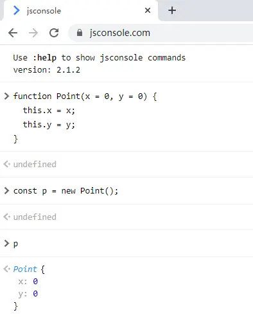The image size is (253, 317).
Task: Click prompt chevron beside const p line
Action: 6,190
